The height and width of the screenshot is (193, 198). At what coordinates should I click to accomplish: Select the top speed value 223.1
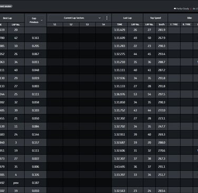click(162, 118)
